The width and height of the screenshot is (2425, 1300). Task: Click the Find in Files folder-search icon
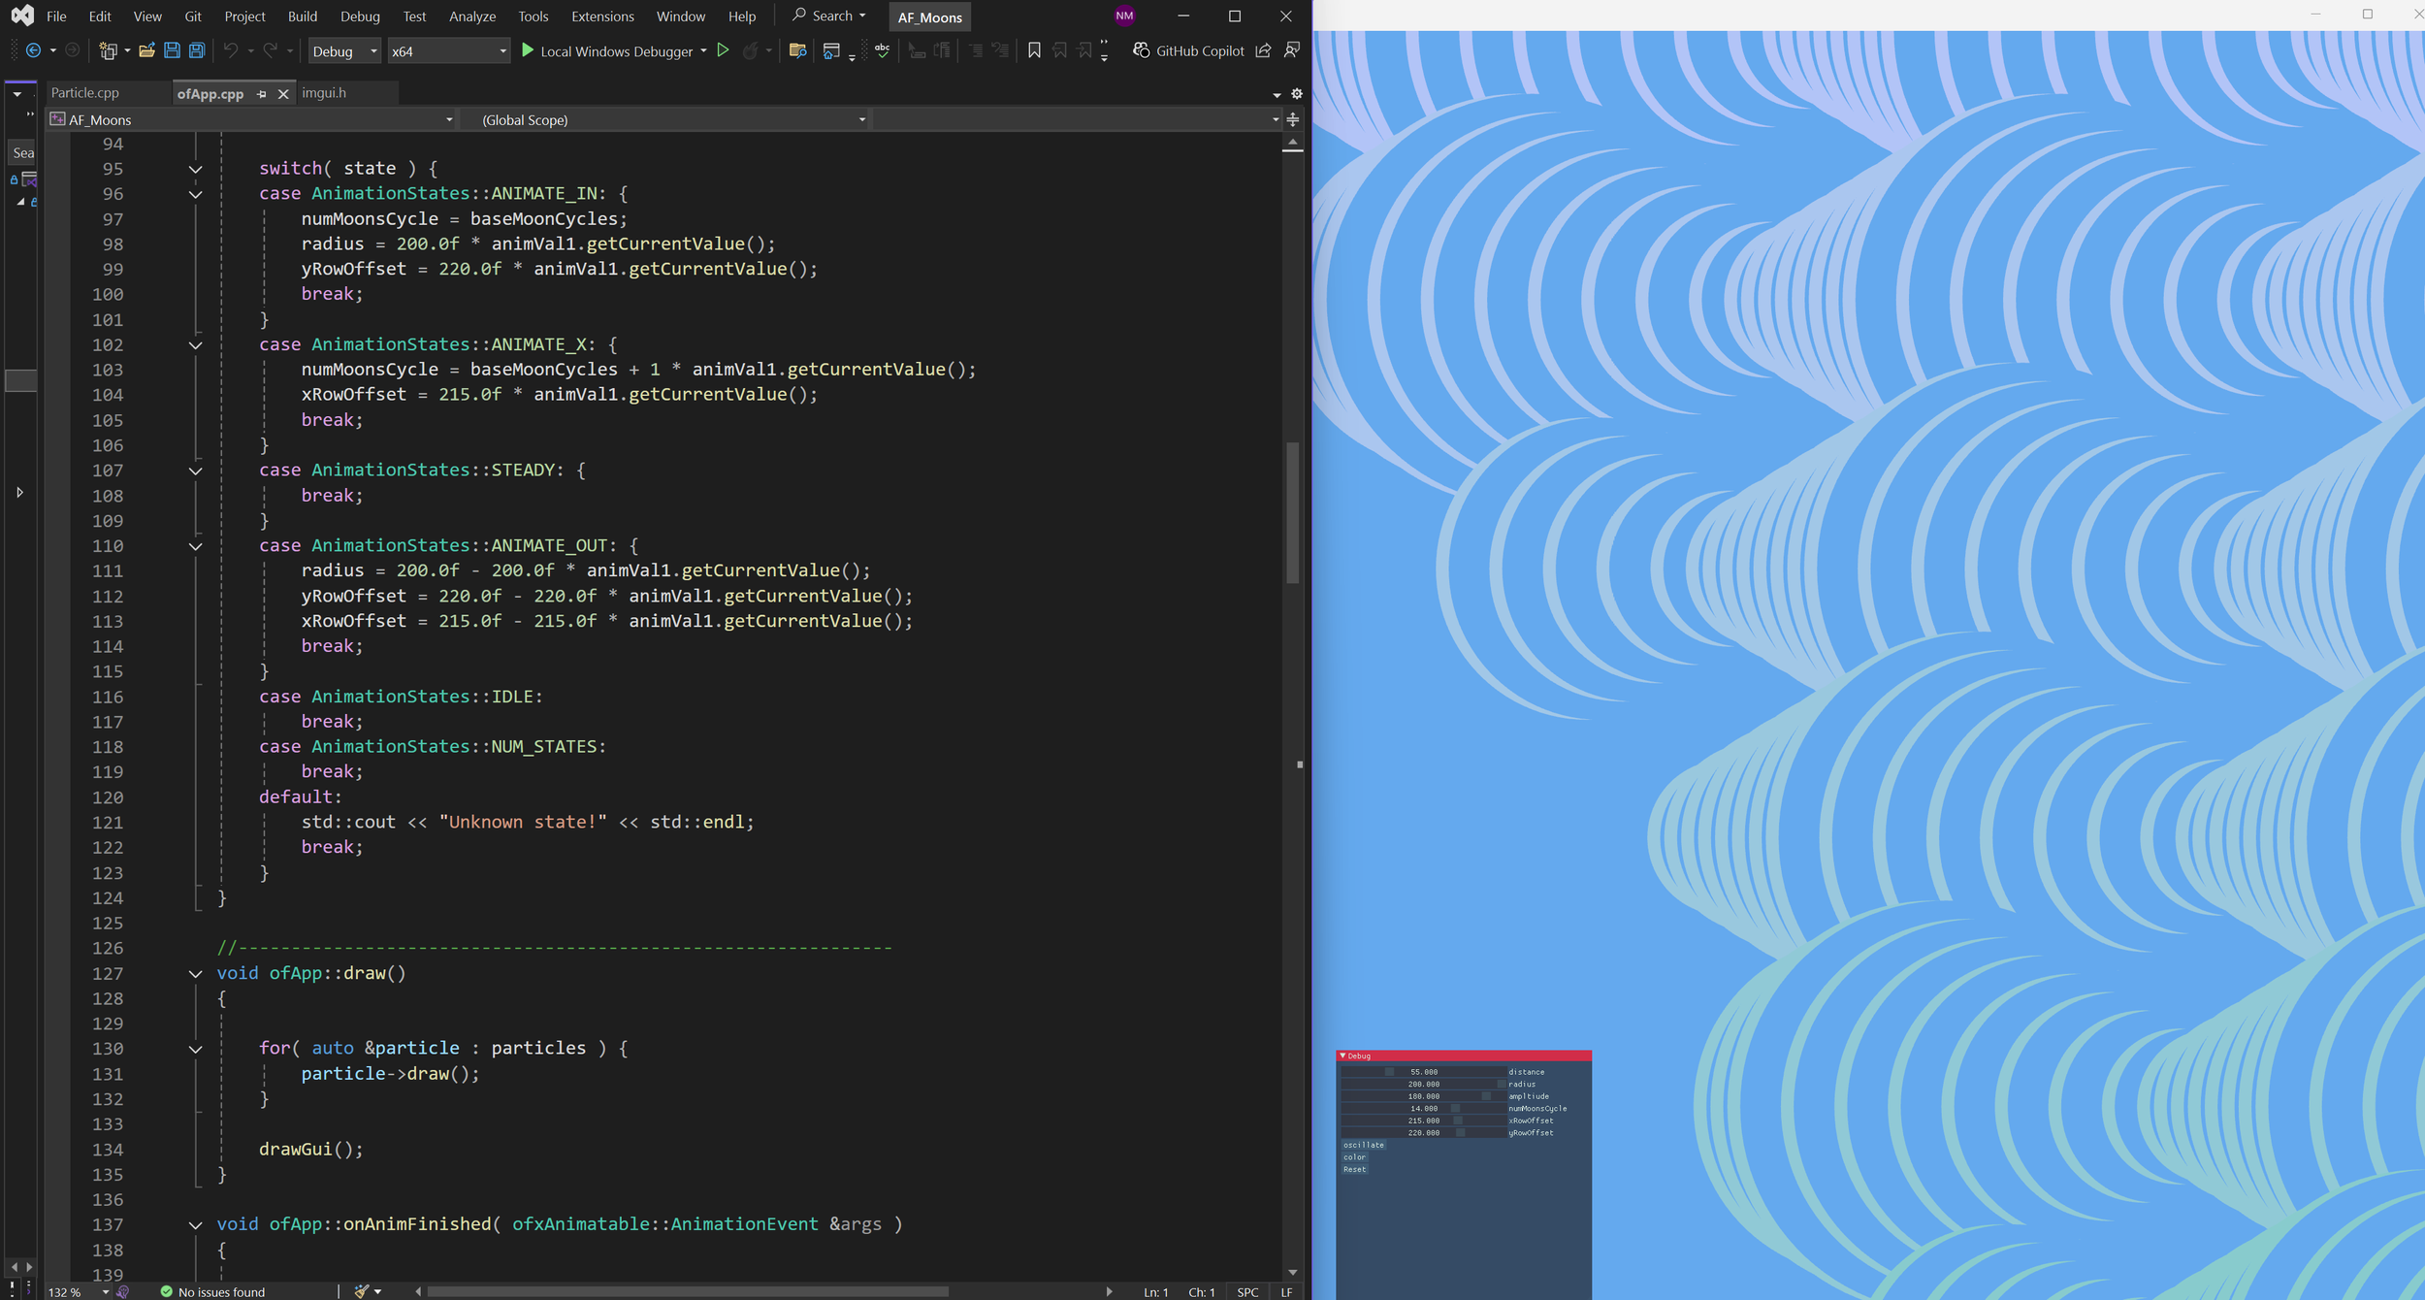pyautogui.click(x=797, y=50)
